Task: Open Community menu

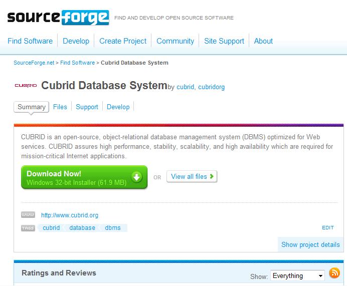Action: coord(176,41)
